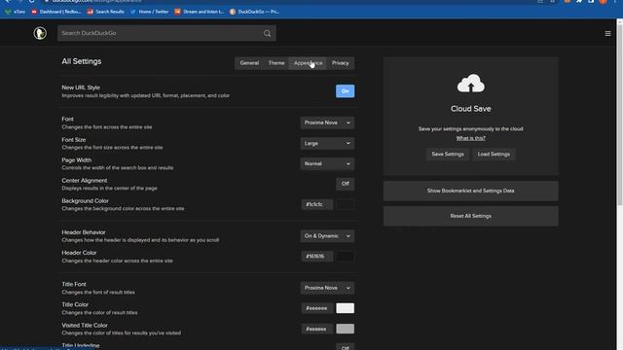The height and width of the screenshot is (350, 623).
Task: Click the Header Color swatch
Action: [345, 257]
